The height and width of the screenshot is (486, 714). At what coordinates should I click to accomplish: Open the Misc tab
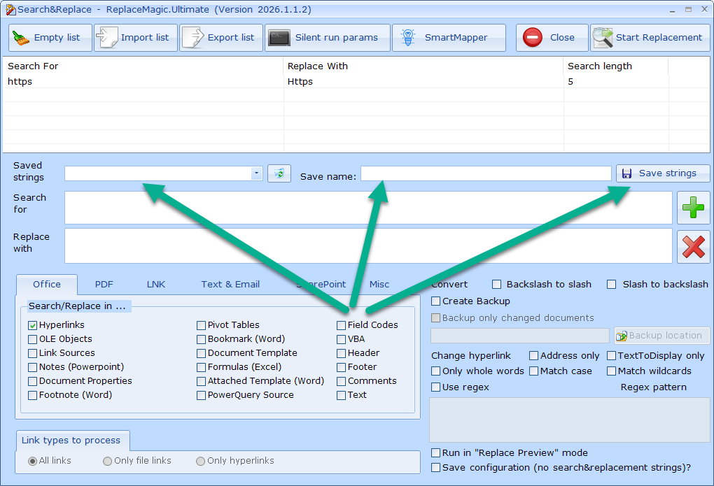click(379, 285)
